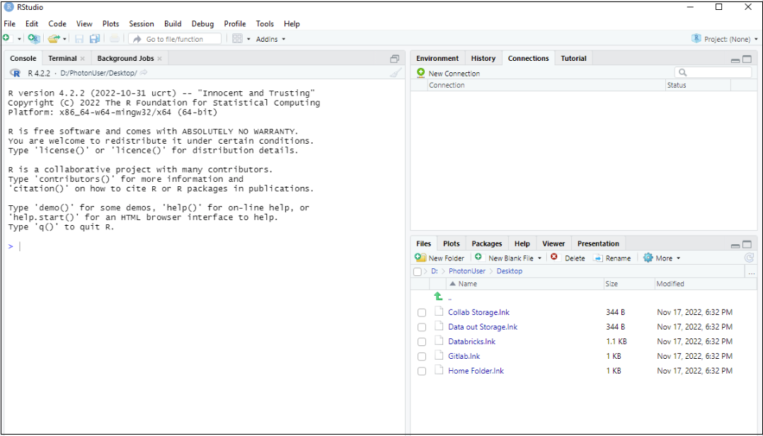Click the R logo in Console header

(x=15, y=73)
